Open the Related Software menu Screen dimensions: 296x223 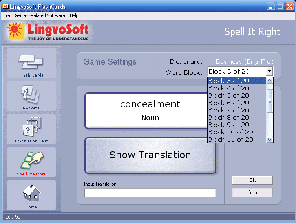coord(48,15)
